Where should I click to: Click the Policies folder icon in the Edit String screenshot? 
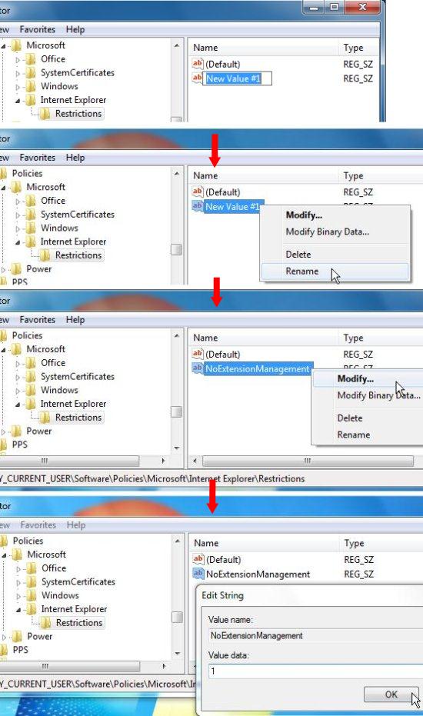4,541
